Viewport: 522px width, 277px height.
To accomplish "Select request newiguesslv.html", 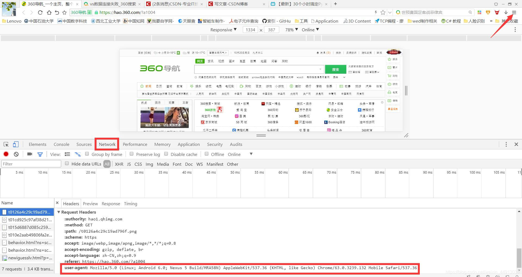I will pos(27,258).
